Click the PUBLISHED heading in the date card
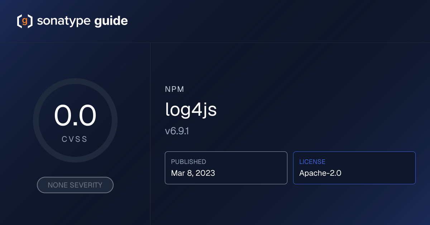 pos(188,162)
